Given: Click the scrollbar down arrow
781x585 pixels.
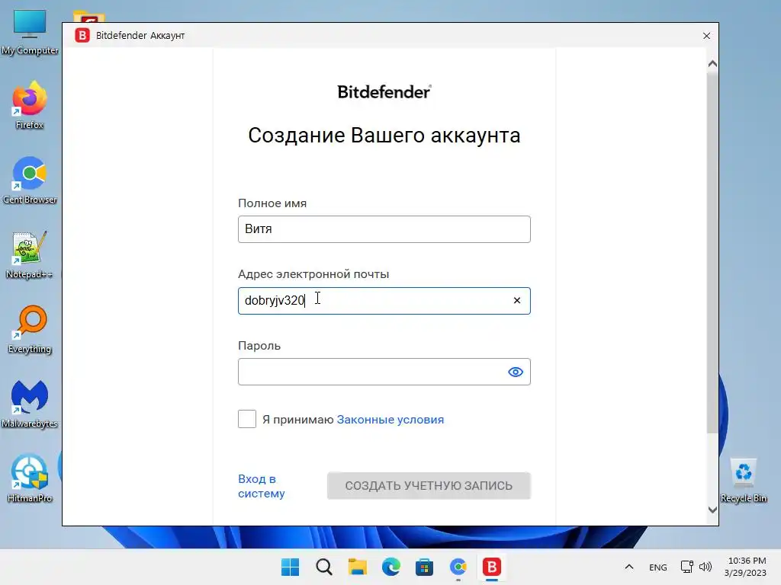Looking at the screenshot, I should [x=712, y=510].
